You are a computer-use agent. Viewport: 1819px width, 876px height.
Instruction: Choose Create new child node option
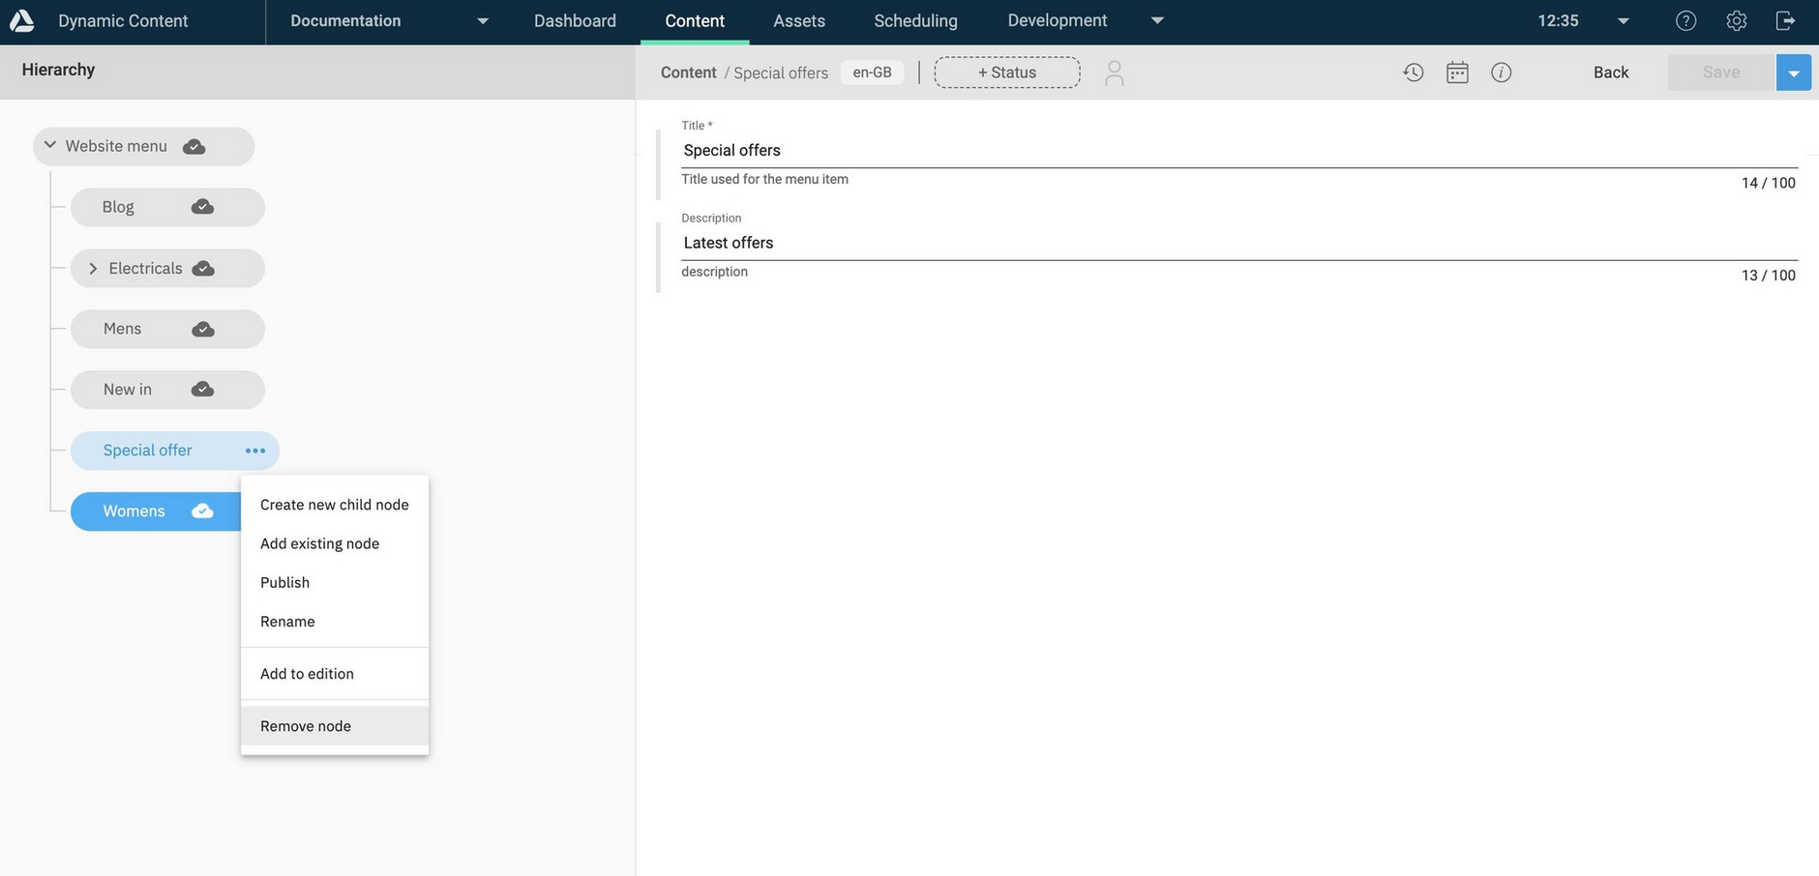pyautogui.click(x=334, y=504)
